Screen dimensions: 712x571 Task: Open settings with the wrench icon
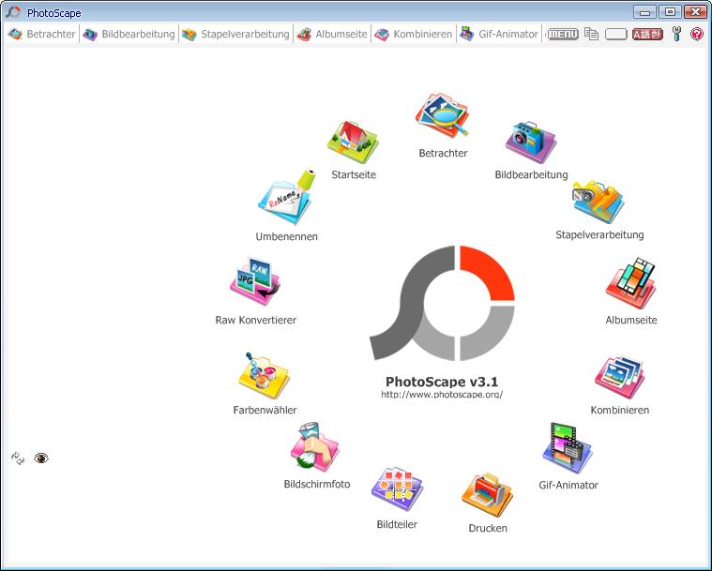point(676,34)
